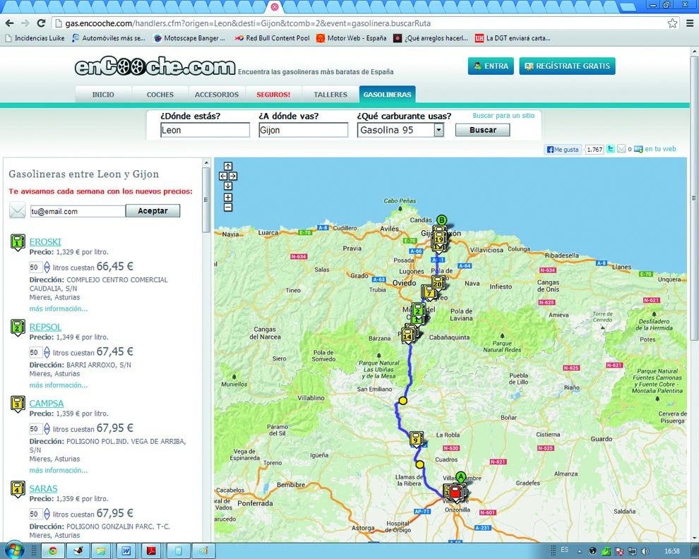Open the Chrome menu icon

coord(690,23)
